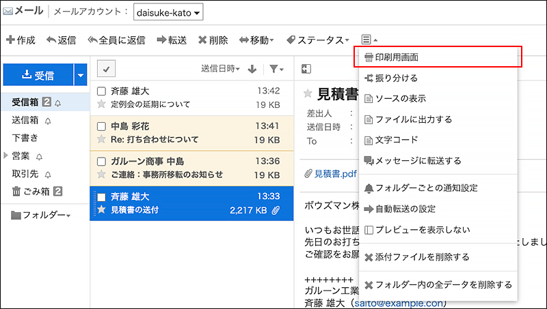Click the sort direction down arrow
Image resolution: width=547 pixels, height=309 pixels.
(252, 69)
